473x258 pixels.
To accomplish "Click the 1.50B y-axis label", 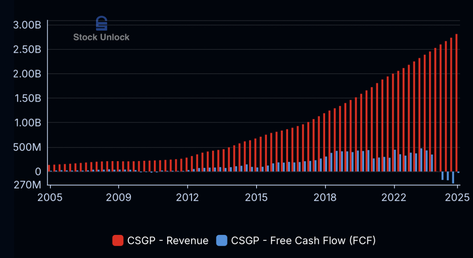I will click(27, 98).
